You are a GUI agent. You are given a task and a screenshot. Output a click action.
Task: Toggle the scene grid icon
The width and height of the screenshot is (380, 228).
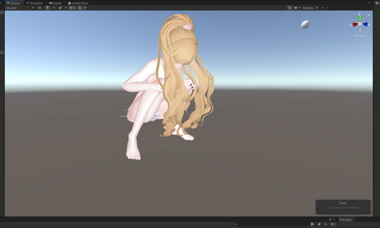pos(80,8)
